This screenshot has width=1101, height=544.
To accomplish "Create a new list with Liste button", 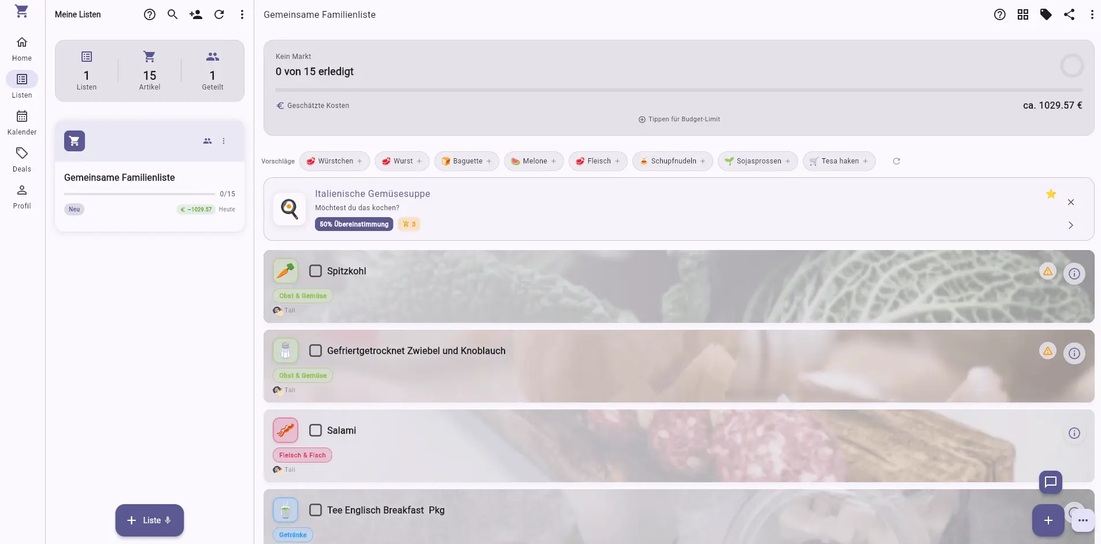I will [x=150, y=520].
